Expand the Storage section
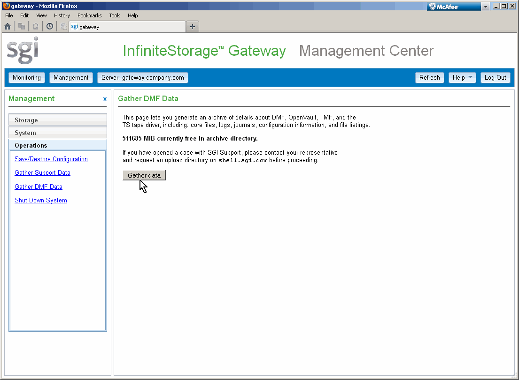Image resolution: width=519 pixels, height=380 pixels. (x=58, y=120)
